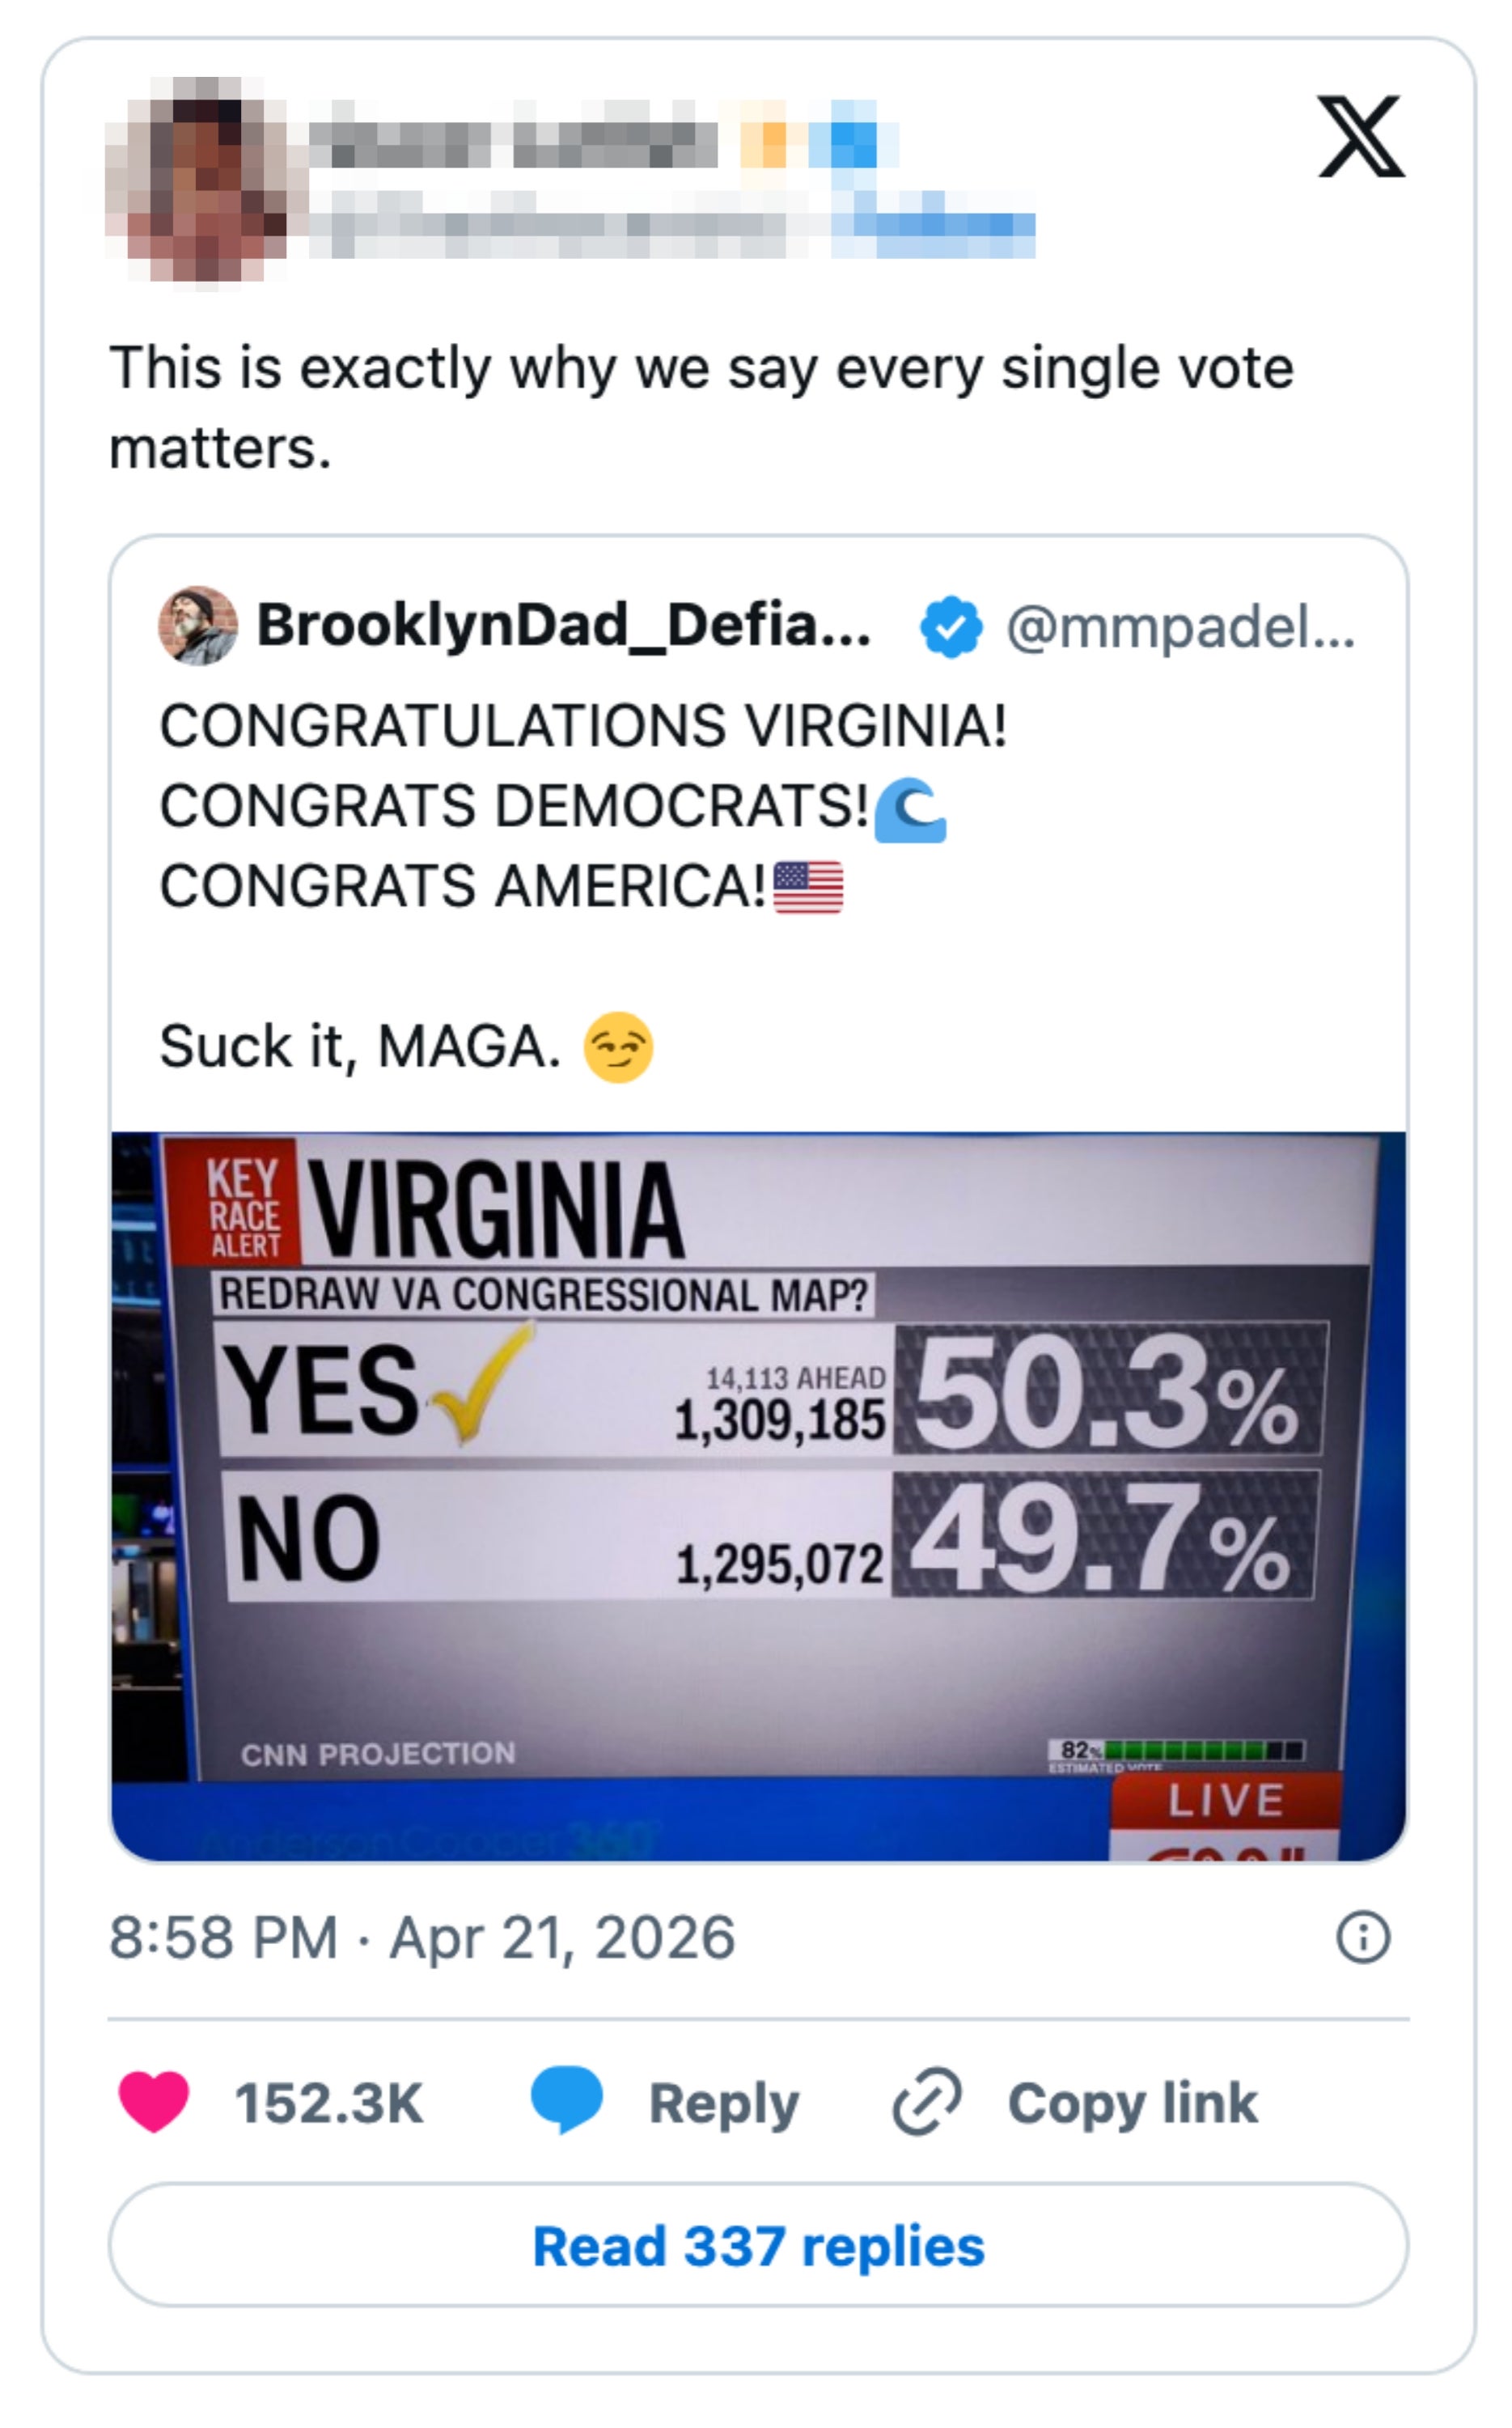Image resolution: width=1512 pixels, height=2428 pixels.
Task: Like the post with the heart icon
Action: tap(154, 2102)
